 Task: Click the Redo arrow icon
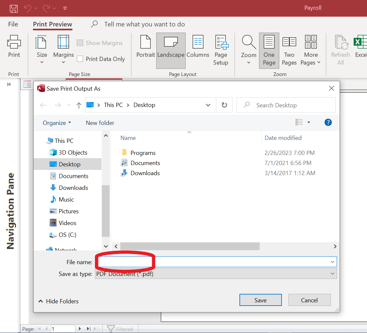[46, 8]
